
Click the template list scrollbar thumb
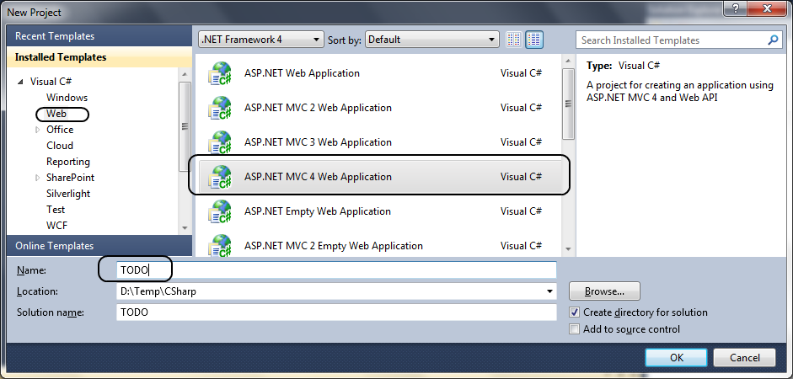tap(569, 104)
